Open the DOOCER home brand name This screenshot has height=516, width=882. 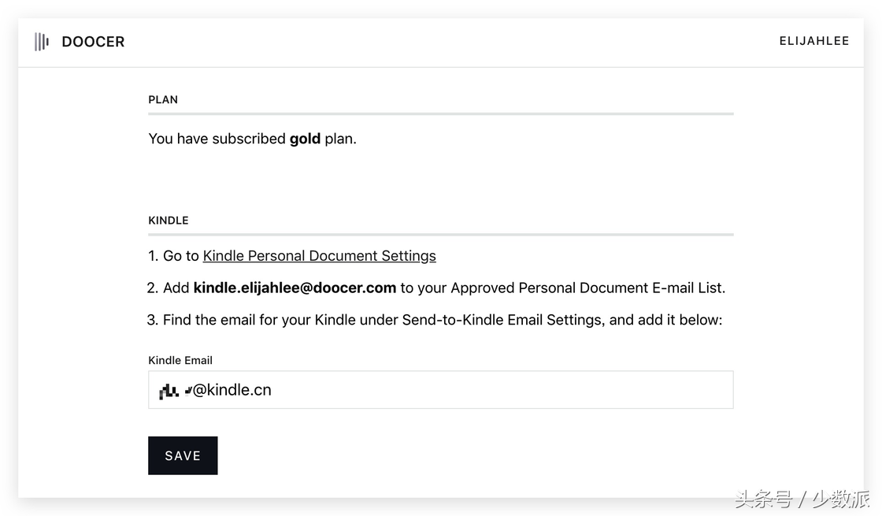[94, 42]
